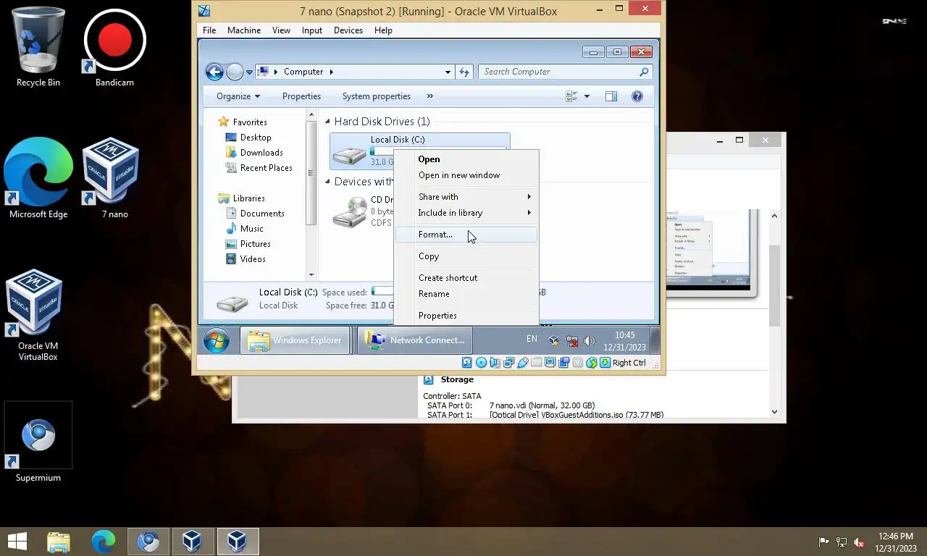The height and width of the screenshot is (556, 927).
Task: Click the Windows 7 Start orb
Action: [217, 340]
